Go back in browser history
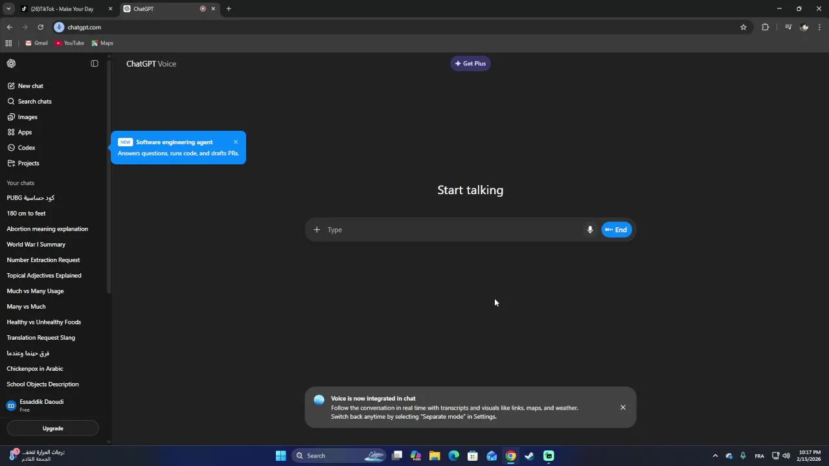Image resolution: width=829 pixels, height=466 pixels. (9, 27)
